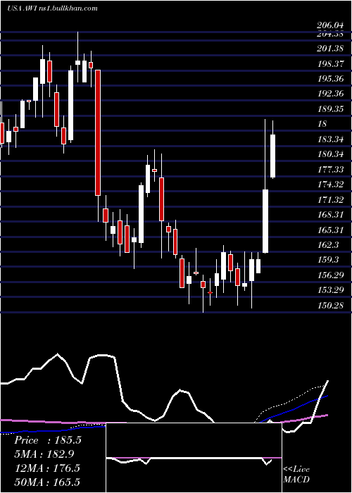The image size is (352, 493).
Task: Click the 198.37 price axis label
Action: click(x=330, y=64)
